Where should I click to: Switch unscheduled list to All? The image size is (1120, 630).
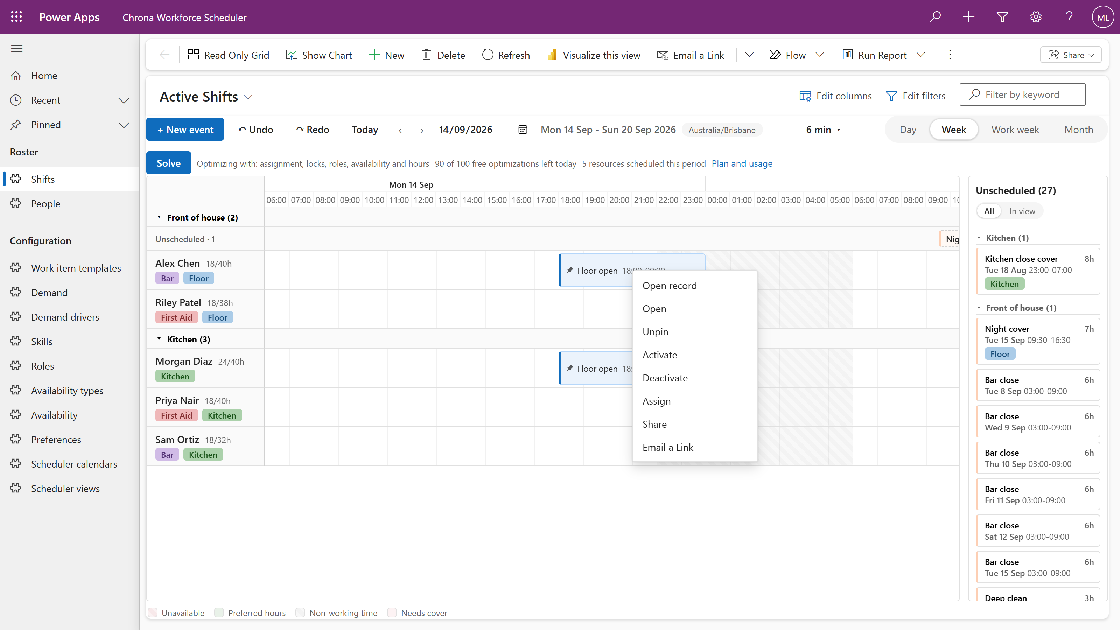[989, 211]
